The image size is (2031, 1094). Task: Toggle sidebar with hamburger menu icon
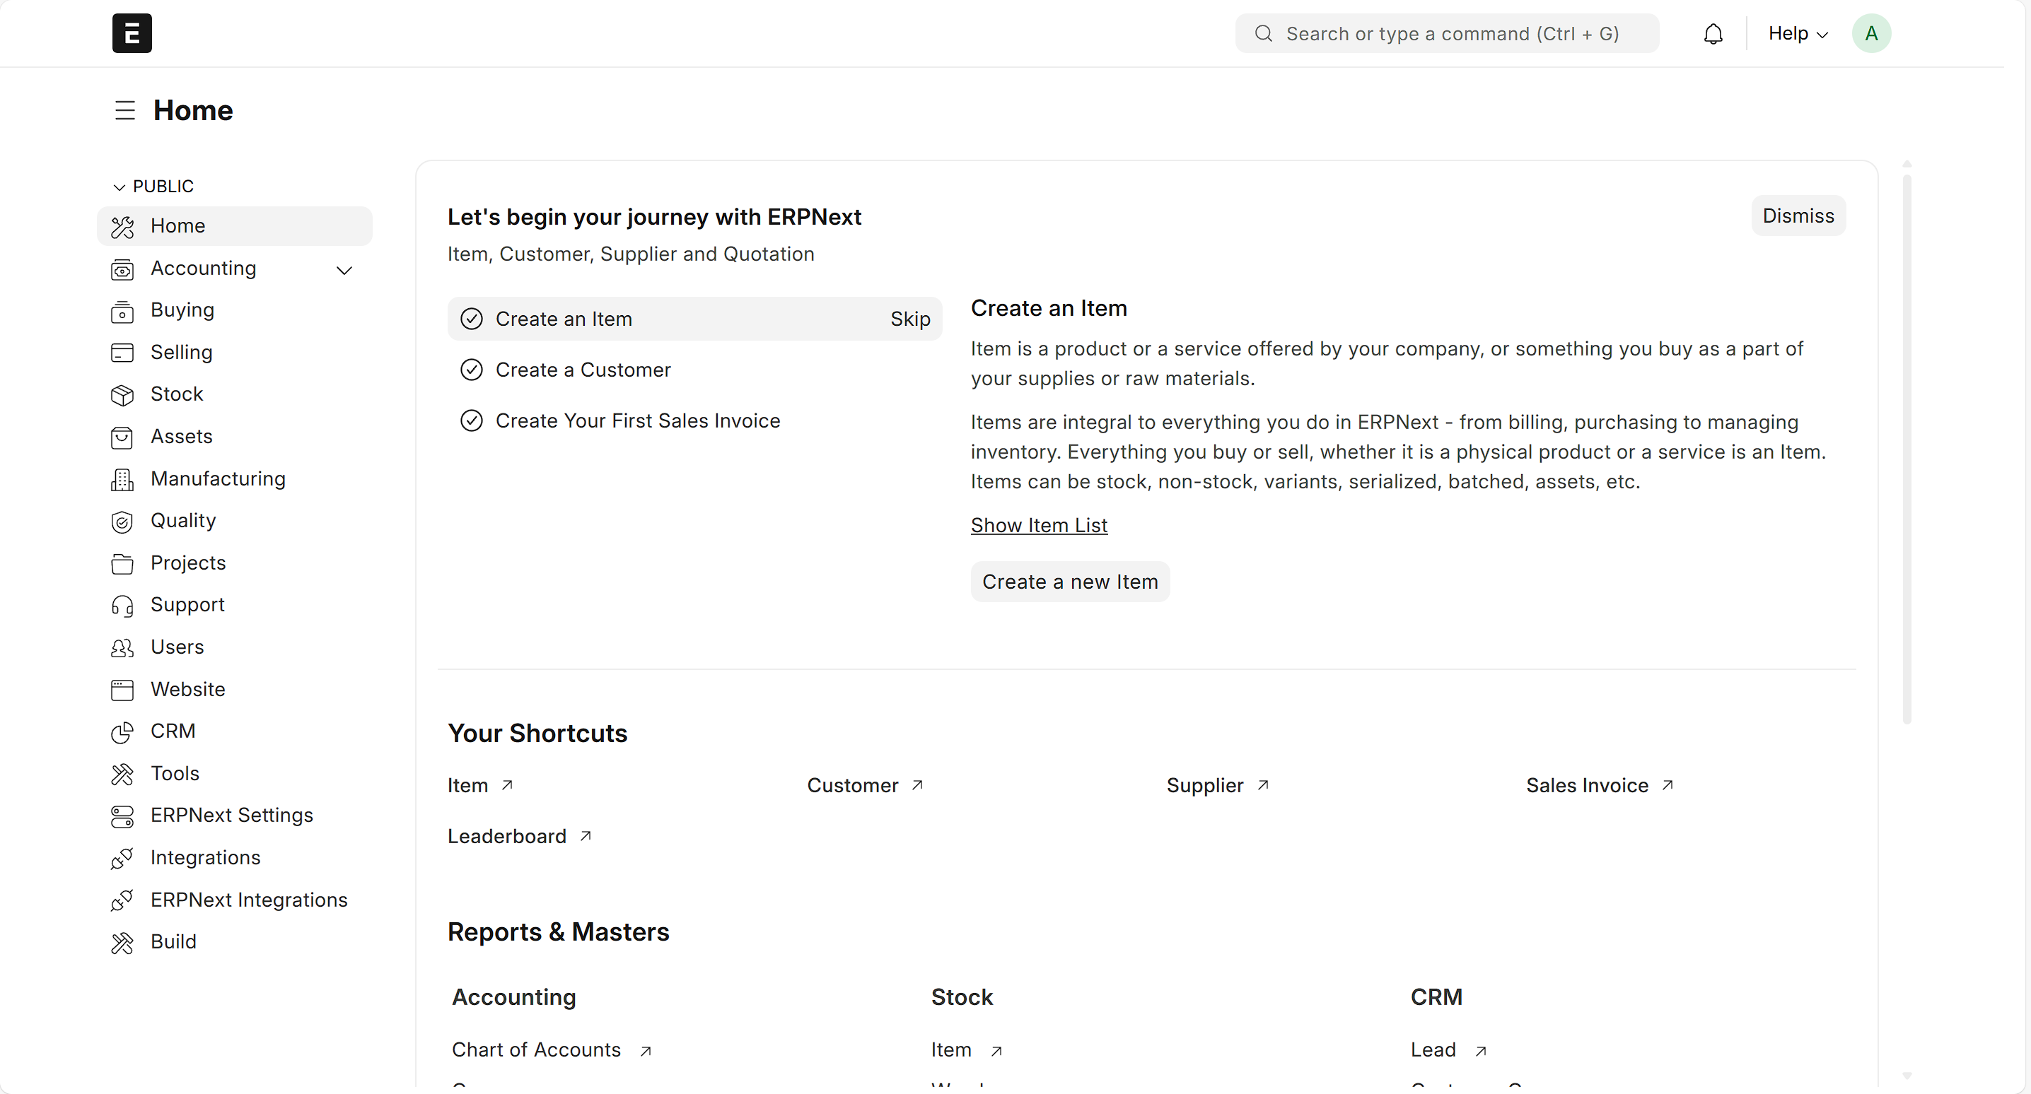(124, 110)
